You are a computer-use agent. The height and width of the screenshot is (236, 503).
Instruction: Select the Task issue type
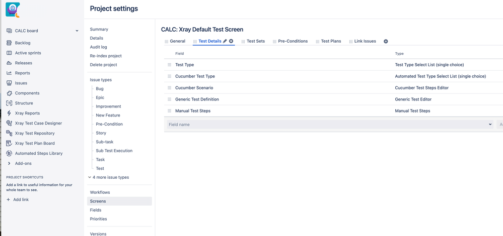pyautogui.click(x=100, y=160)
